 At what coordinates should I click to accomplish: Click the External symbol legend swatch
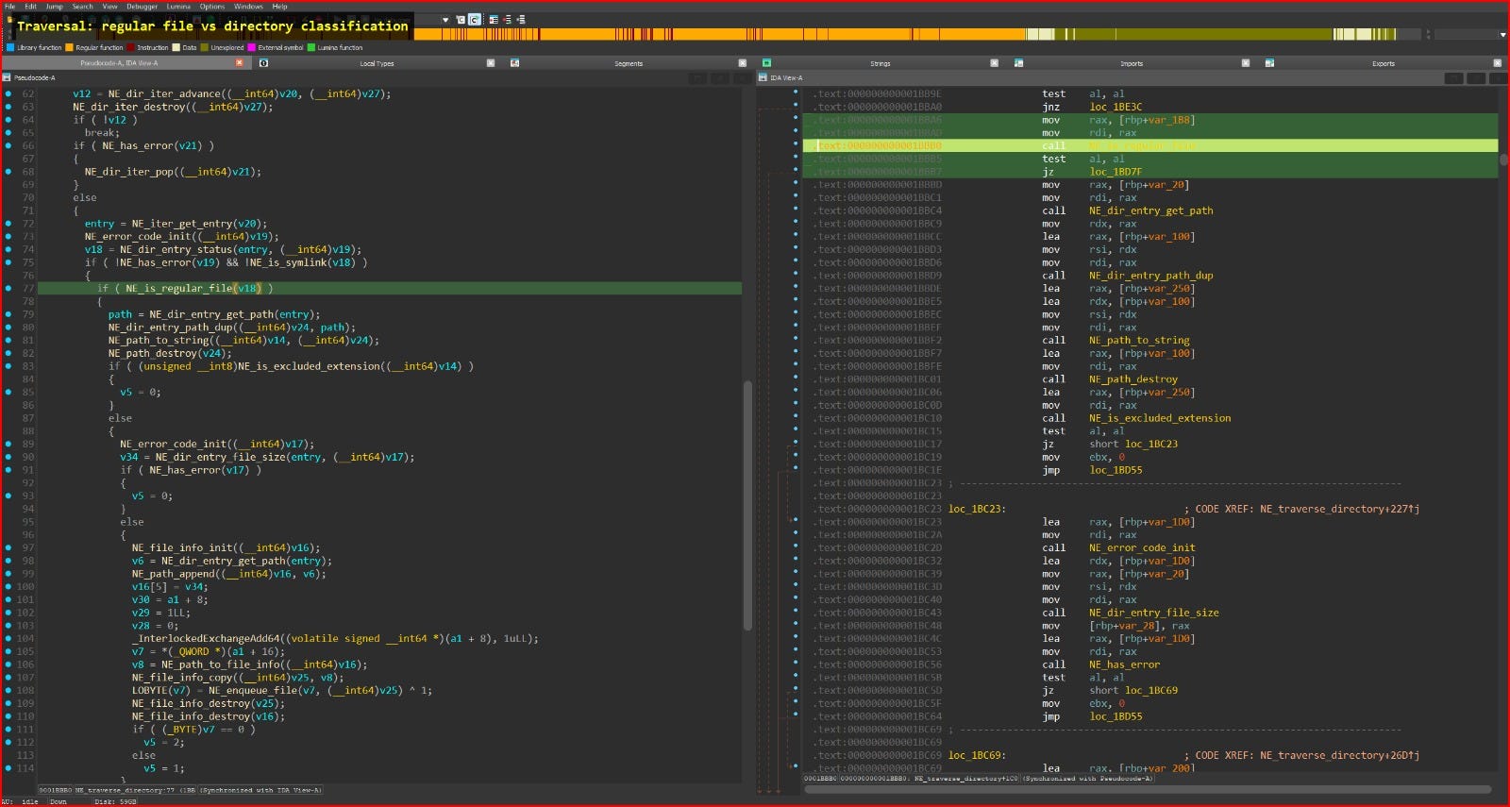[x=251, y=47]
